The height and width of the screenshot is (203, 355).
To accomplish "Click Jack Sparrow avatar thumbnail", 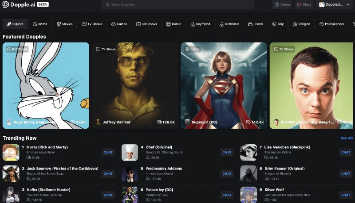I will click(11, 174).
